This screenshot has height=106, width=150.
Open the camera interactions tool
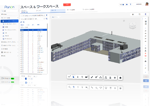tap(87, 77)
